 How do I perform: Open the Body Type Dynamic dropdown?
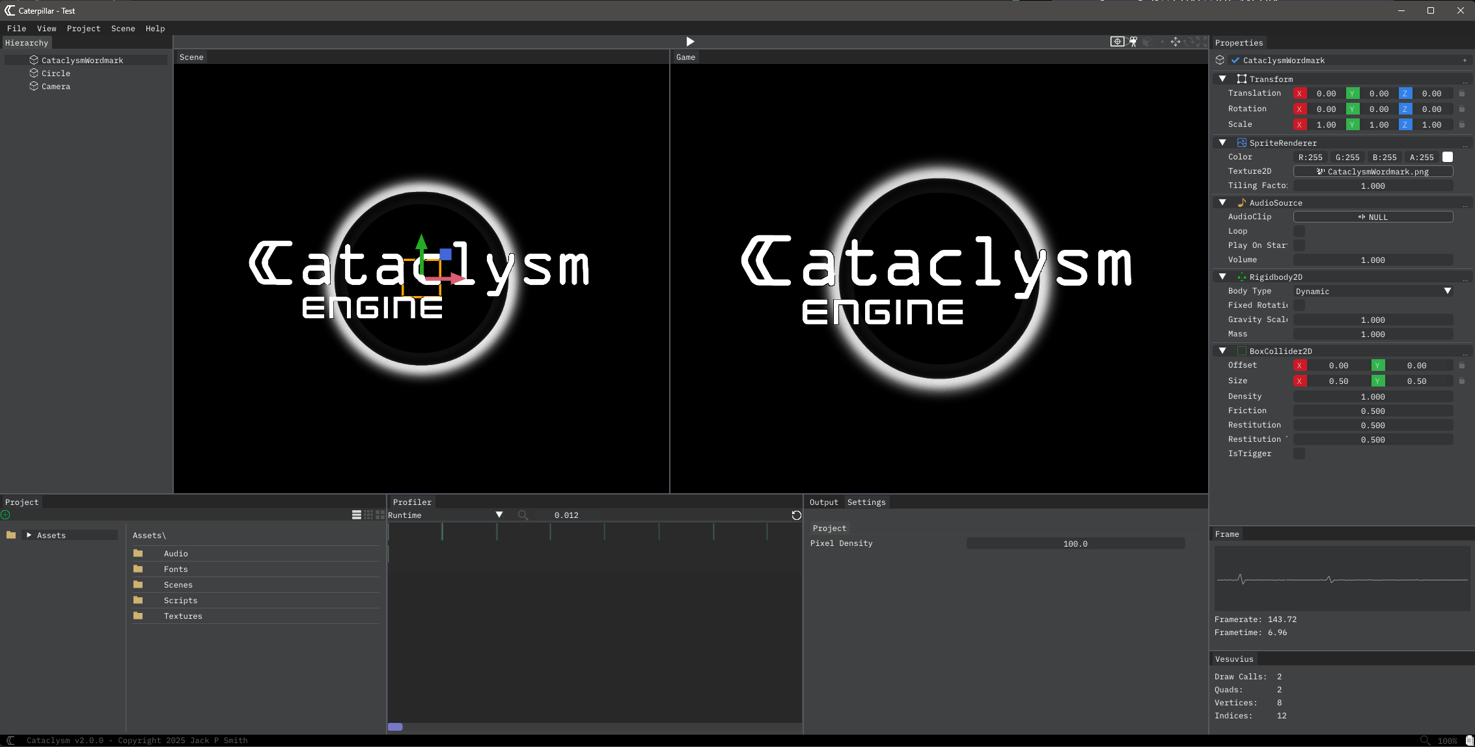[x=1373, y=292]
